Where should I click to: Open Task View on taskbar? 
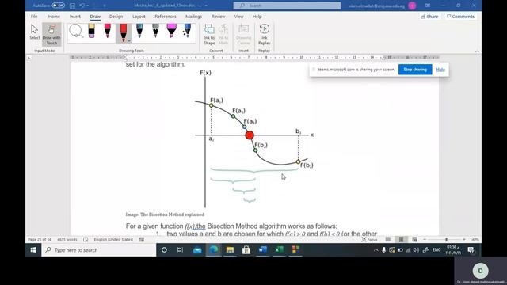180,250
